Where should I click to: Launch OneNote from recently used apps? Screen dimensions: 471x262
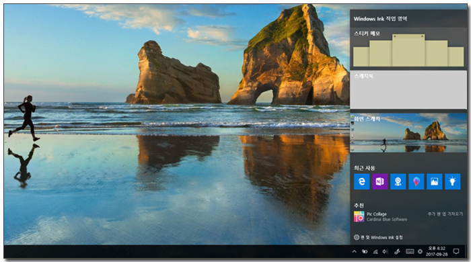click(379, 181)
